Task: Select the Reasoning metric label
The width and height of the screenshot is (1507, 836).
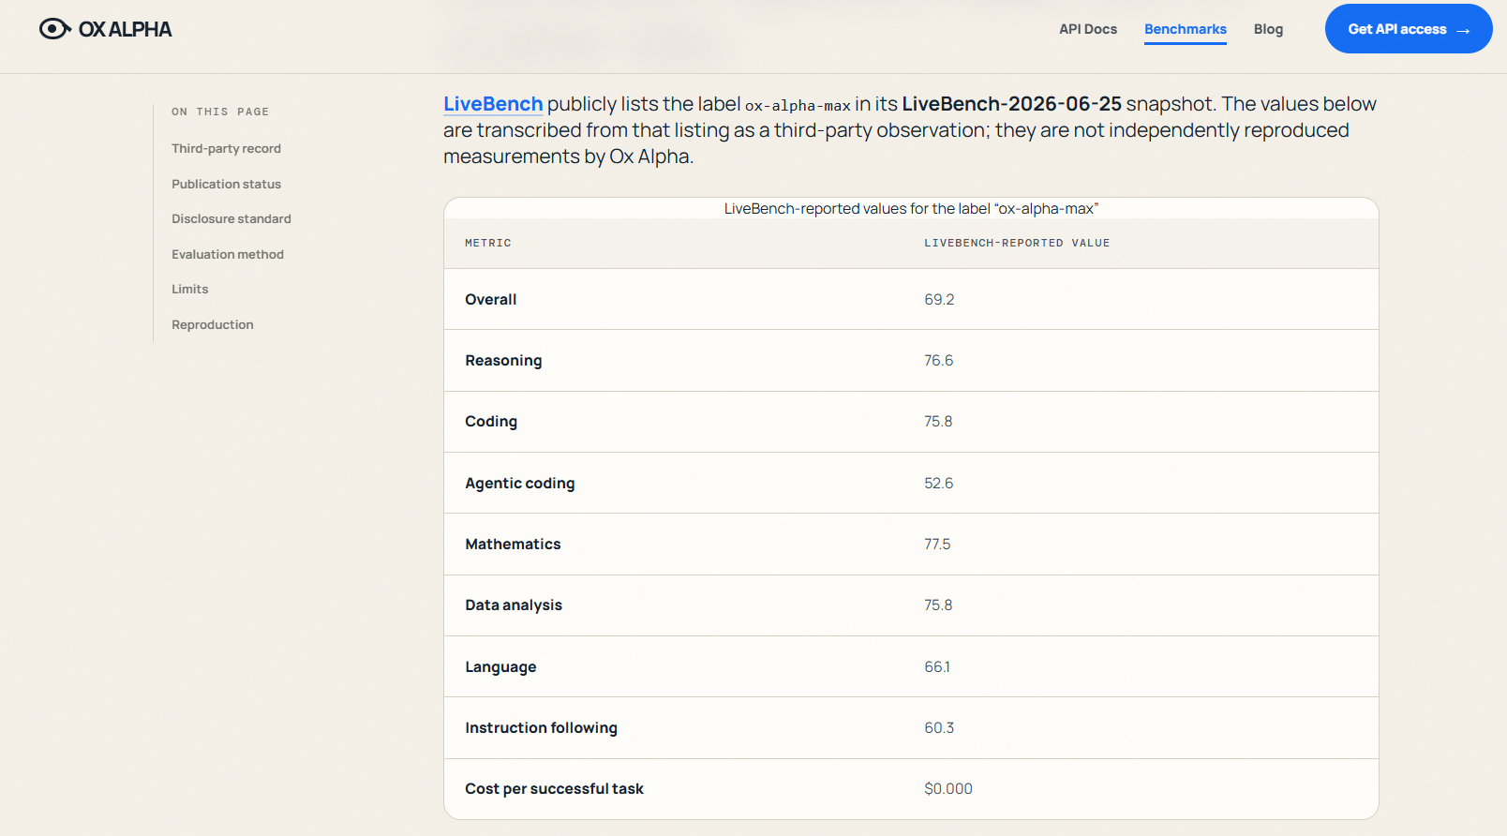Action: coord(503,361)
